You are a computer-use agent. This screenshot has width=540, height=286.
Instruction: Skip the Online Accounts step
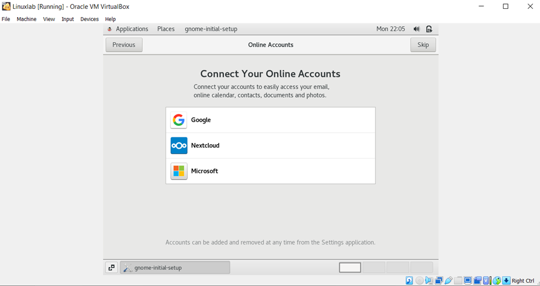[423, 45]
